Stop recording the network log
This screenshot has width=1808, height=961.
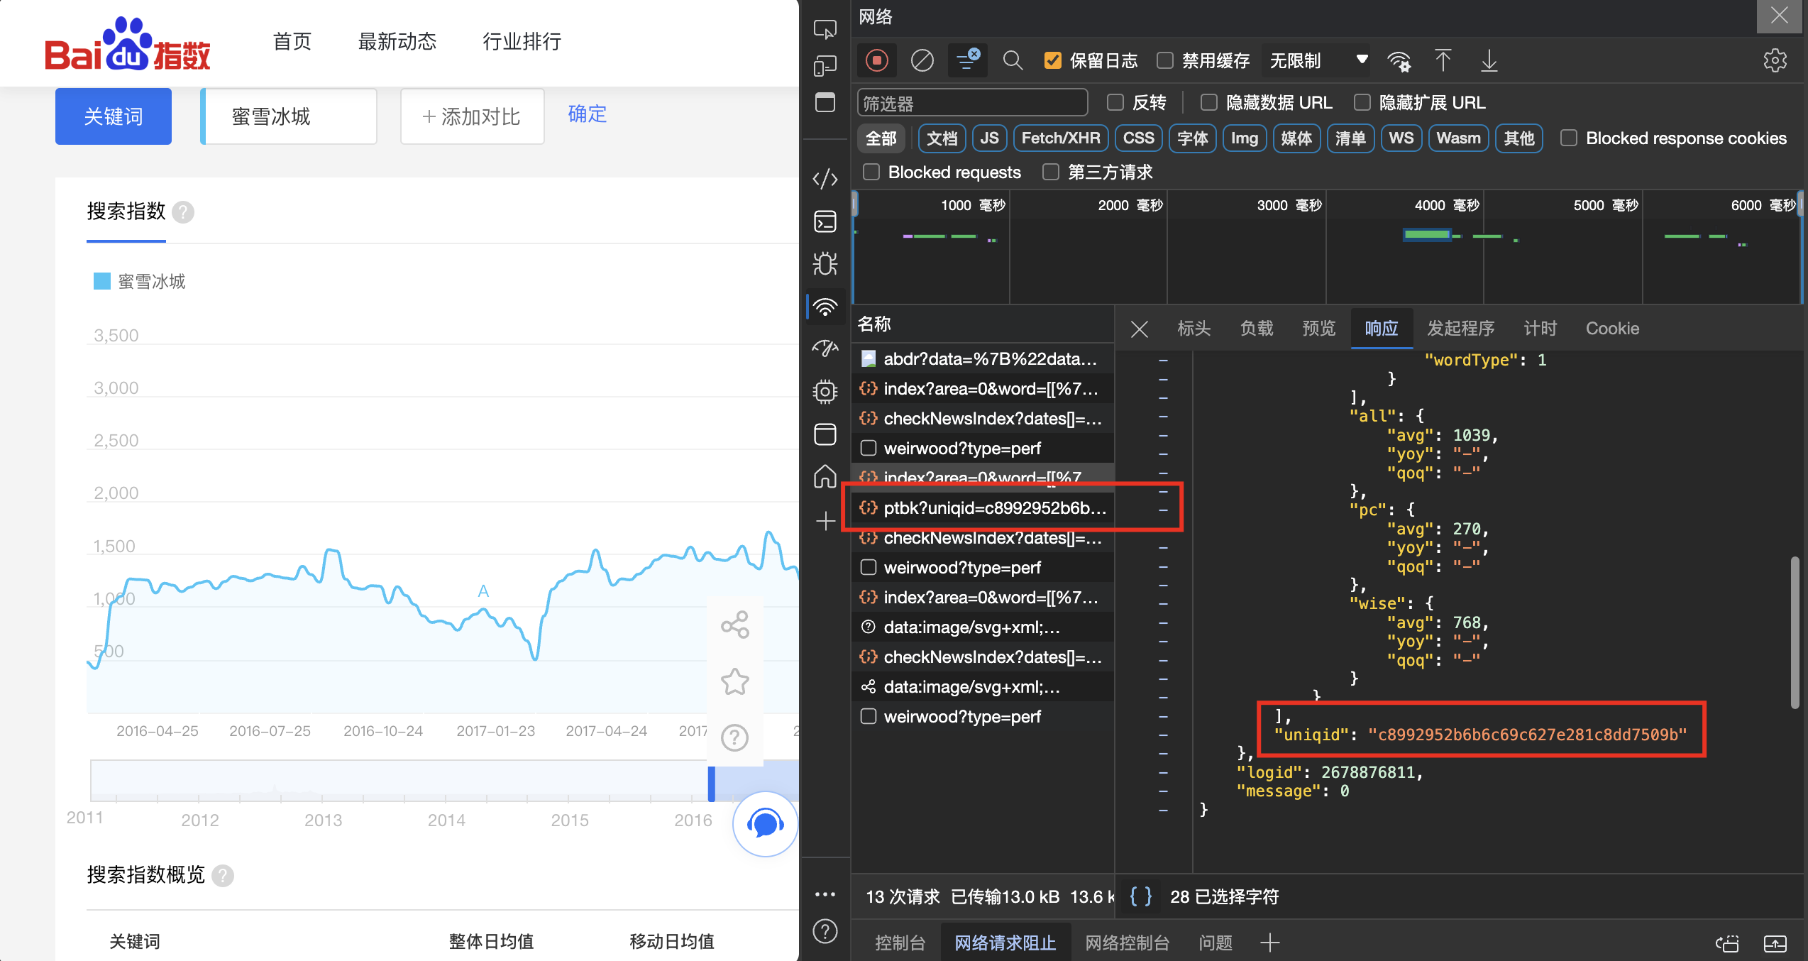[x=877, y=60]
